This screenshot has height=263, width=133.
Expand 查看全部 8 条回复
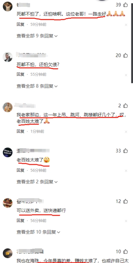[x=37, y=86]
